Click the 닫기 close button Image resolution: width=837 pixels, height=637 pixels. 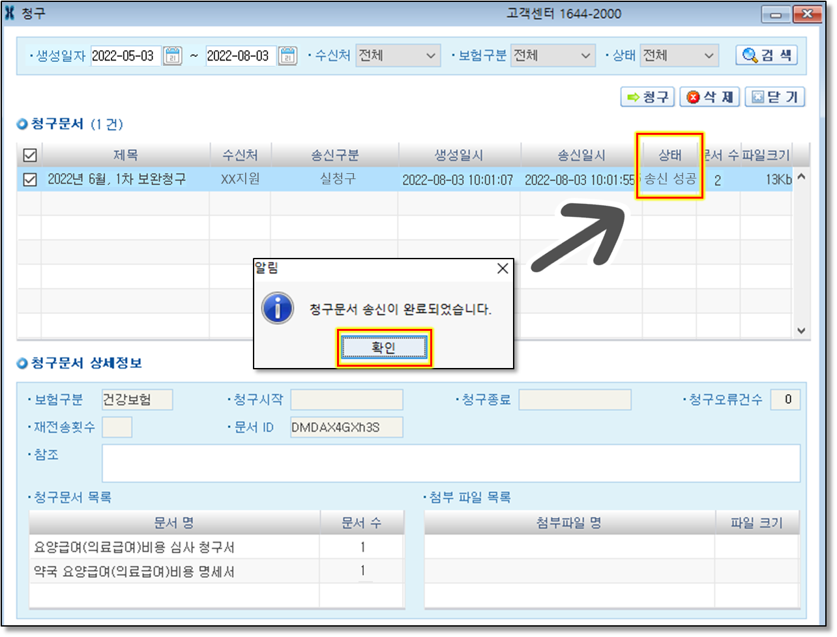point(775,97)
